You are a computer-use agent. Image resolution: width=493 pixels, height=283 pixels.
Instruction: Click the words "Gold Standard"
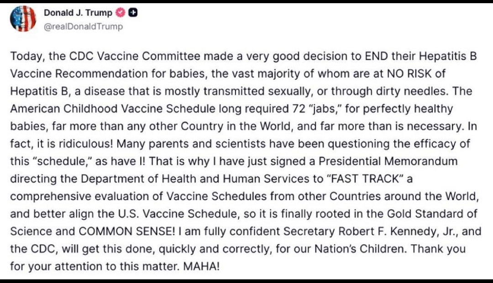click(x=425, y=213)
